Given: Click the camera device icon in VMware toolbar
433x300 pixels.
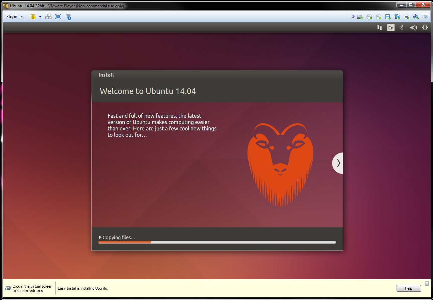Looking at the screenshot, I should click(425, 17).
